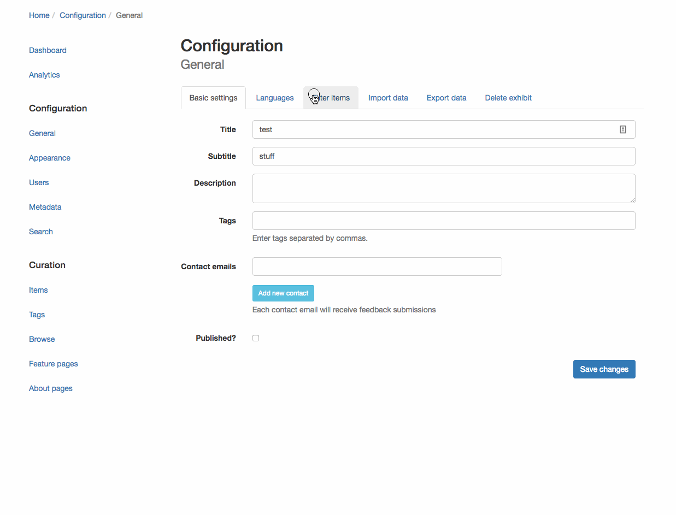The image size is (676, 515).
Task: Open Feature pages under Curation
Action: (53, 364)
